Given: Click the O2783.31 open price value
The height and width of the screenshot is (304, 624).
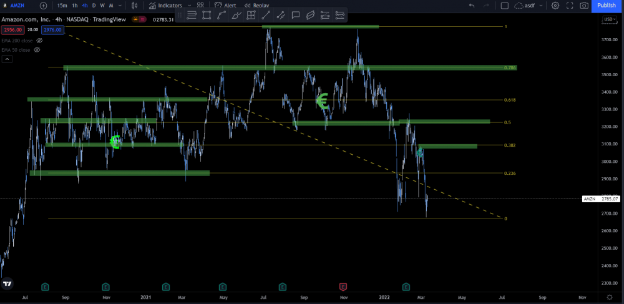Looking at the screenshot, I should tap(163, 20).
